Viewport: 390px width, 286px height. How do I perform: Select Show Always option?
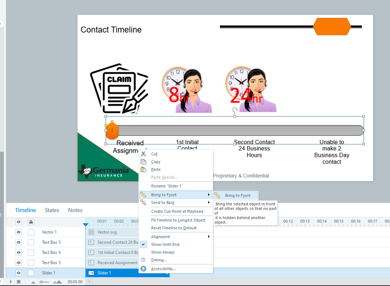[176, 252]
